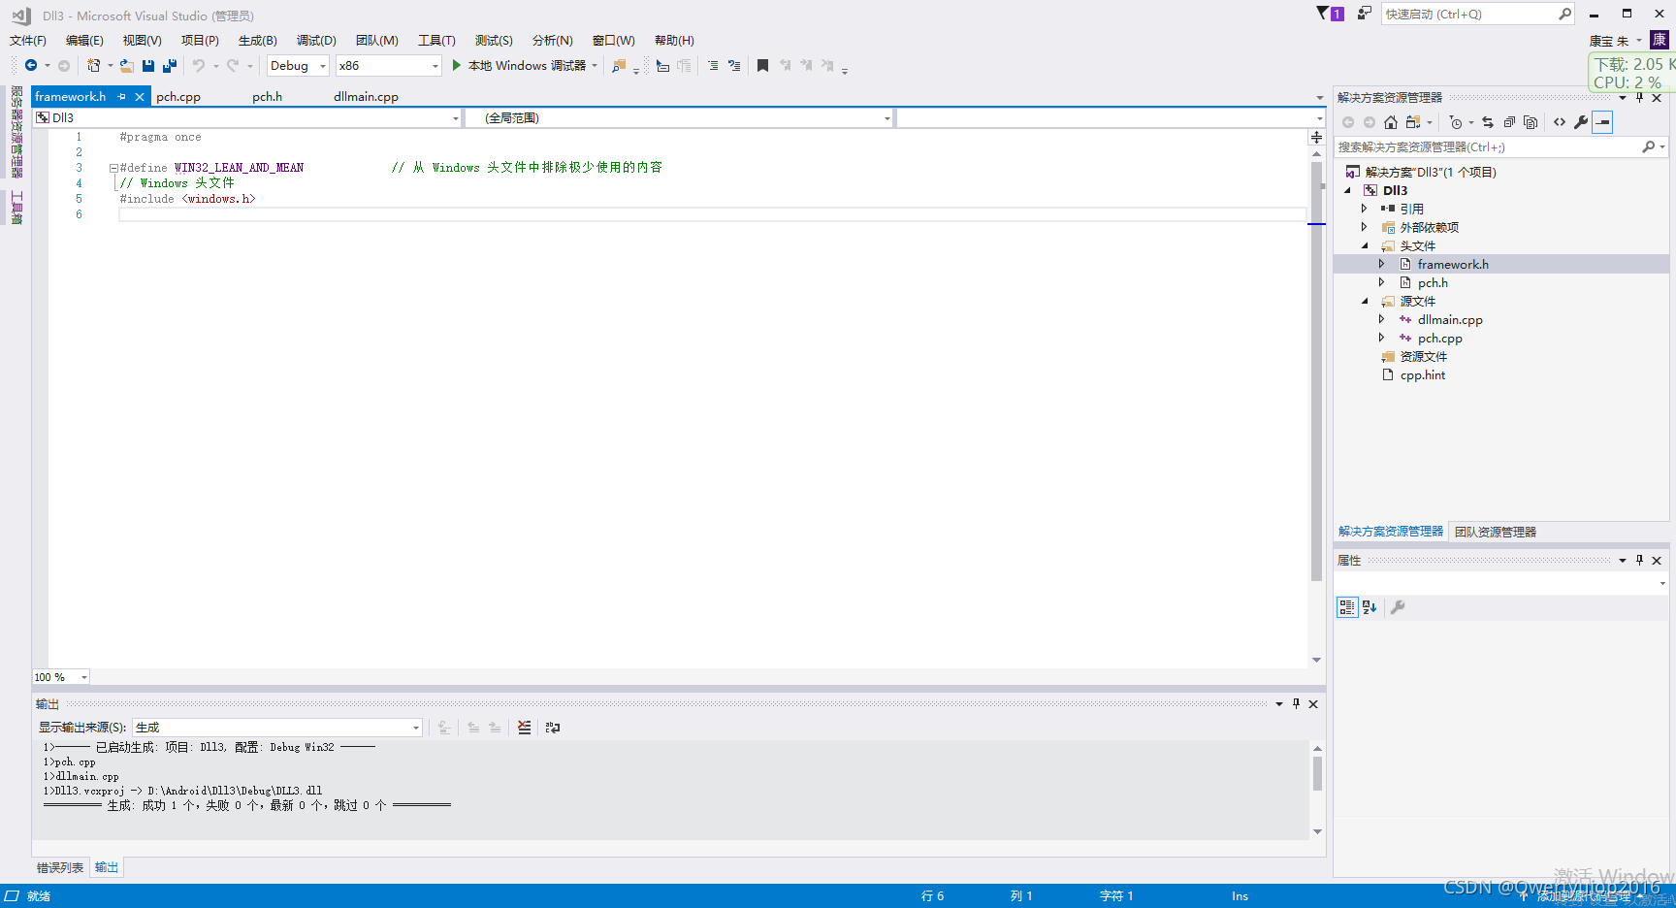Image resolution: width=1676 pixels, height=908 pixels.
Task: Click the Property Pages wrench in Properties
Action: [x=1398, y=607]
